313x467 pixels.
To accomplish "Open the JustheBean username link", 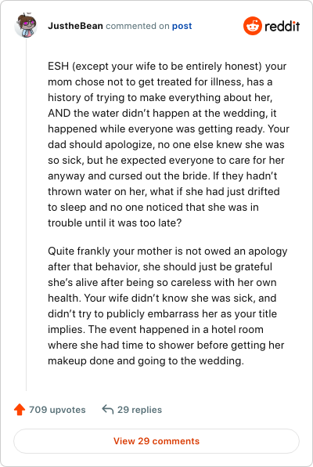I will pyautogui.click(x=76, y=26).
